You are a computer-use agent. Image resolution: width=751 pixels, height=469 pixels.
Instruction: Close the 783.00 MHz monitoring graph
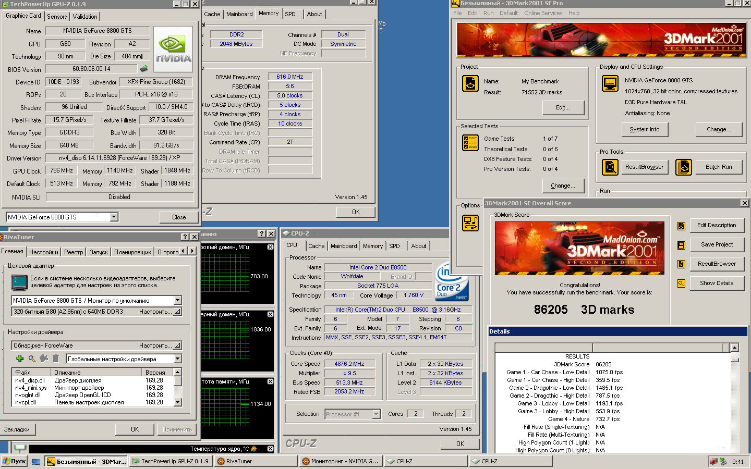(270, 247)
